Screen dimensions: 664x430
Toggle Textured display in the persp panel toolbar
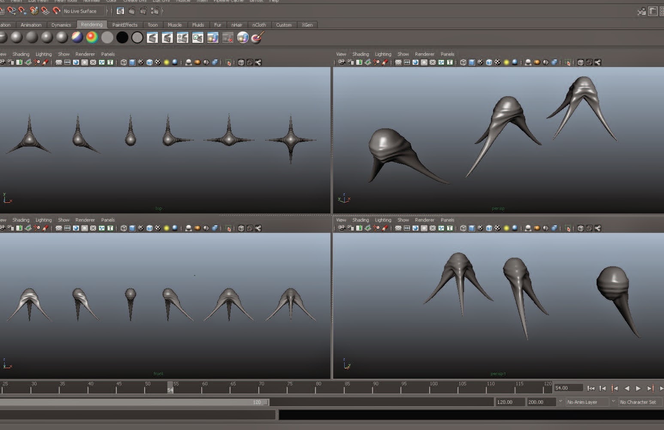pos(497,62)
